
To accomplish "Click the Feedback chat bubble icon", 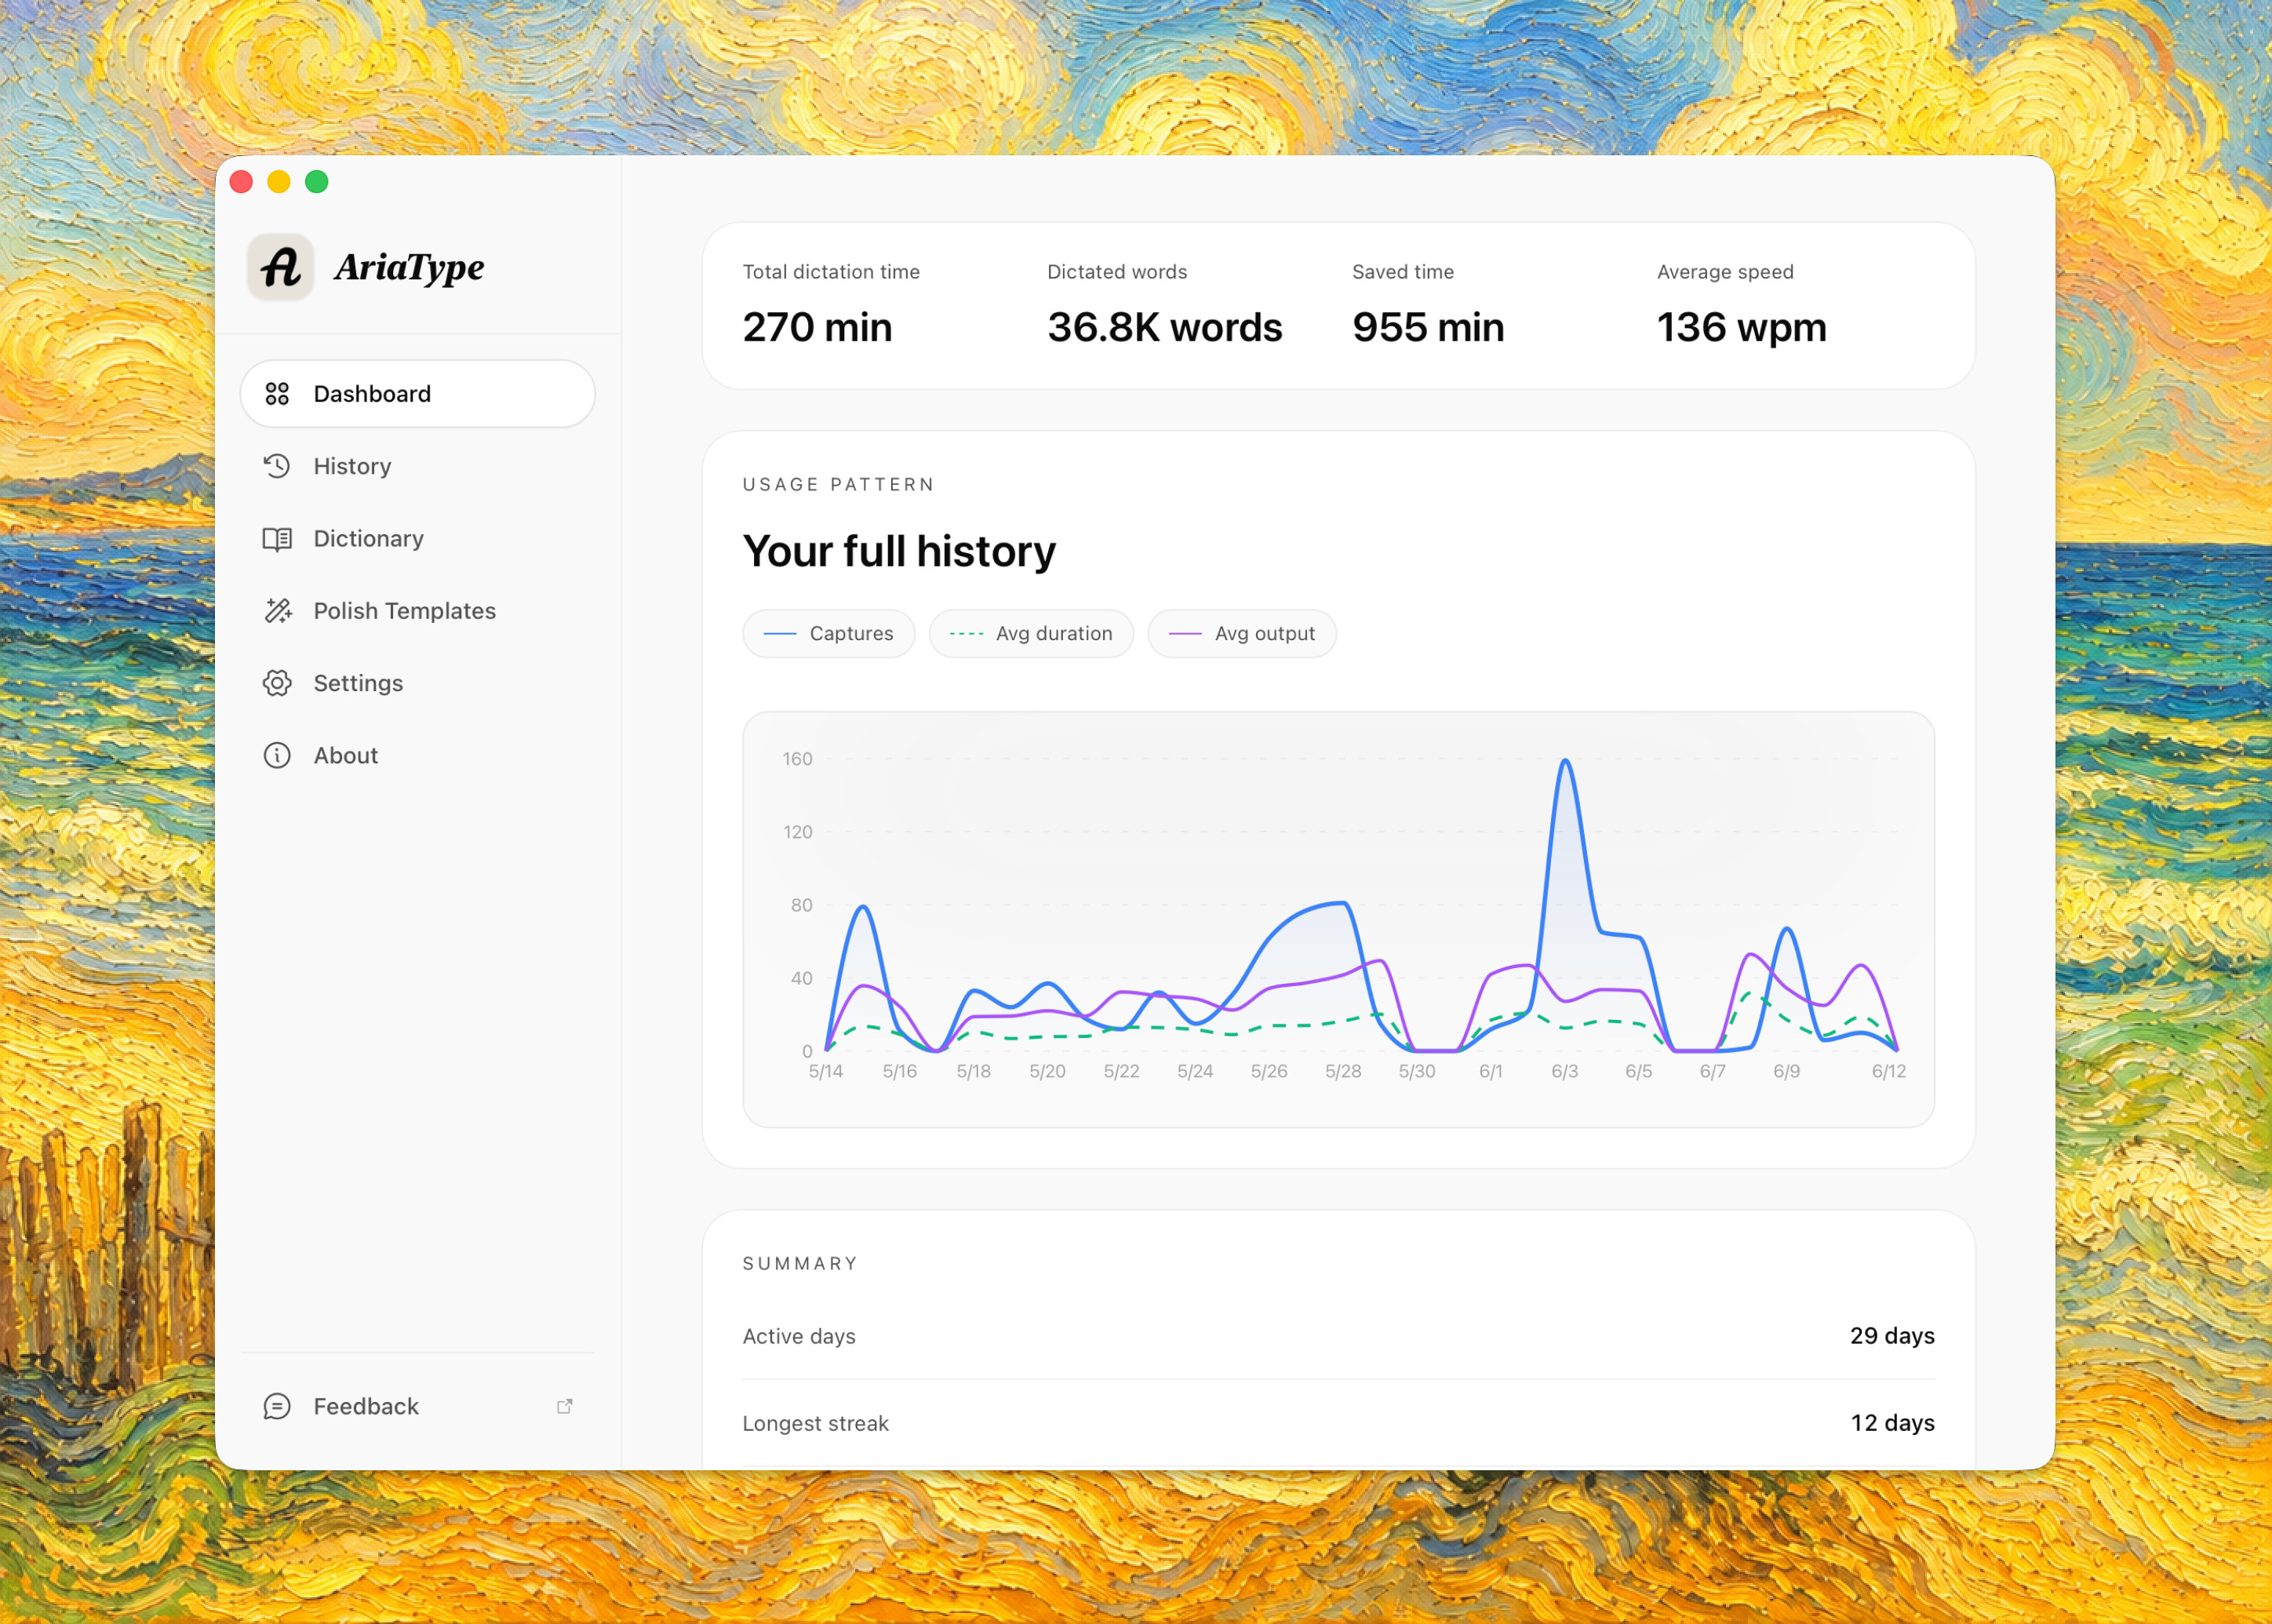I will (277, 1406).
